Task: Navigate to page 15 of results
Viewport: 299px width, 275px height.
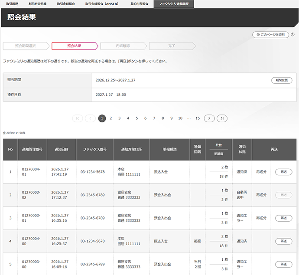Action: coord(198,118)
